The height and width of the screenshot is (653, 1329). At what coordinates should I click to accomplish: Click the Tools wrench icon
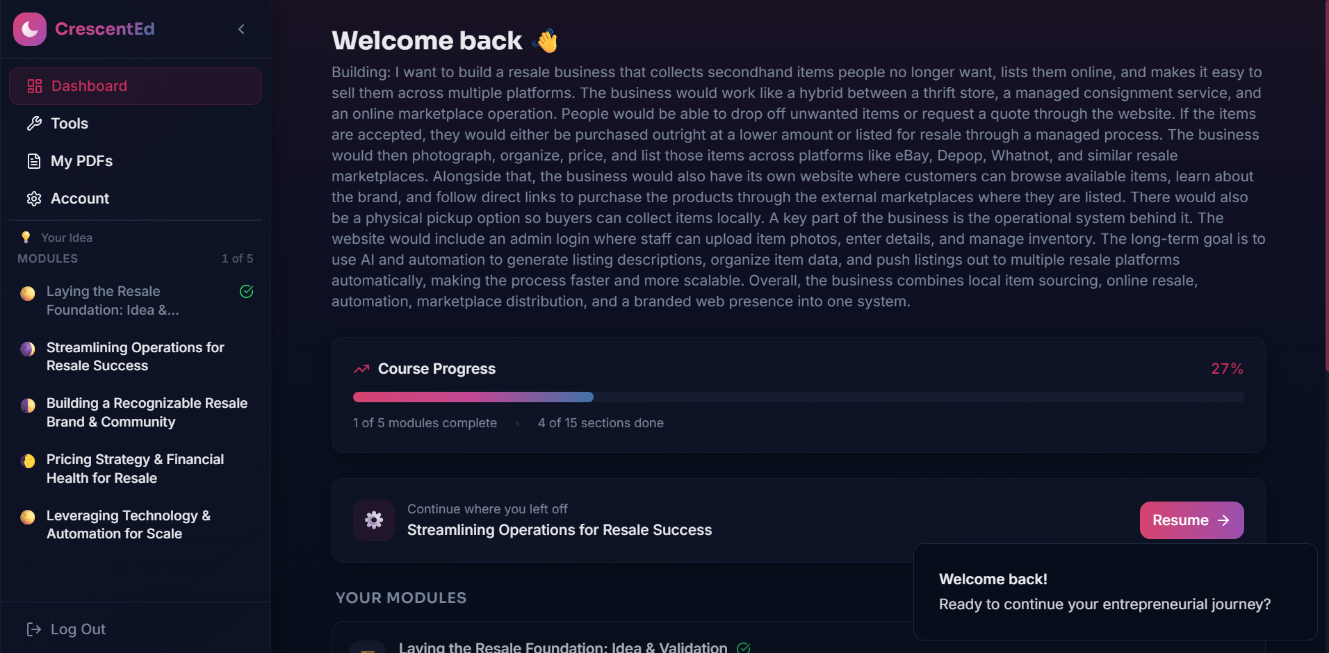tap(34, 124)
